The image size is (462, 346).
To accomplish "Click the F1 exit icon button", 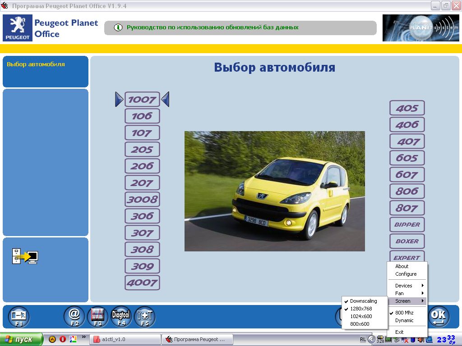I will click(19, 317).
